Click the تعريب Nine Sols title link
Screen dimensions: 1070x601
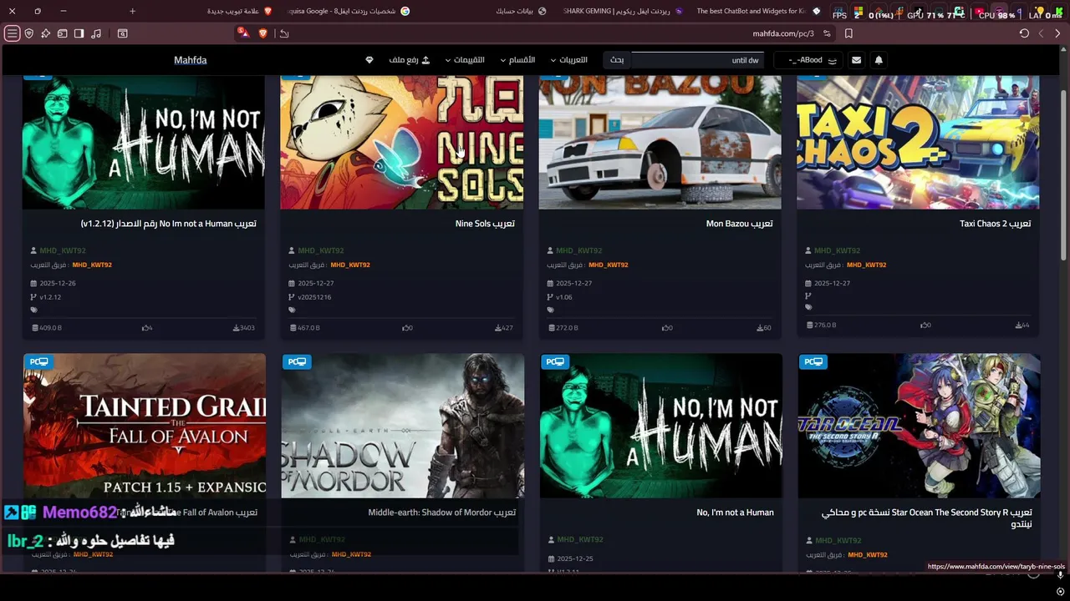[485, 224]
